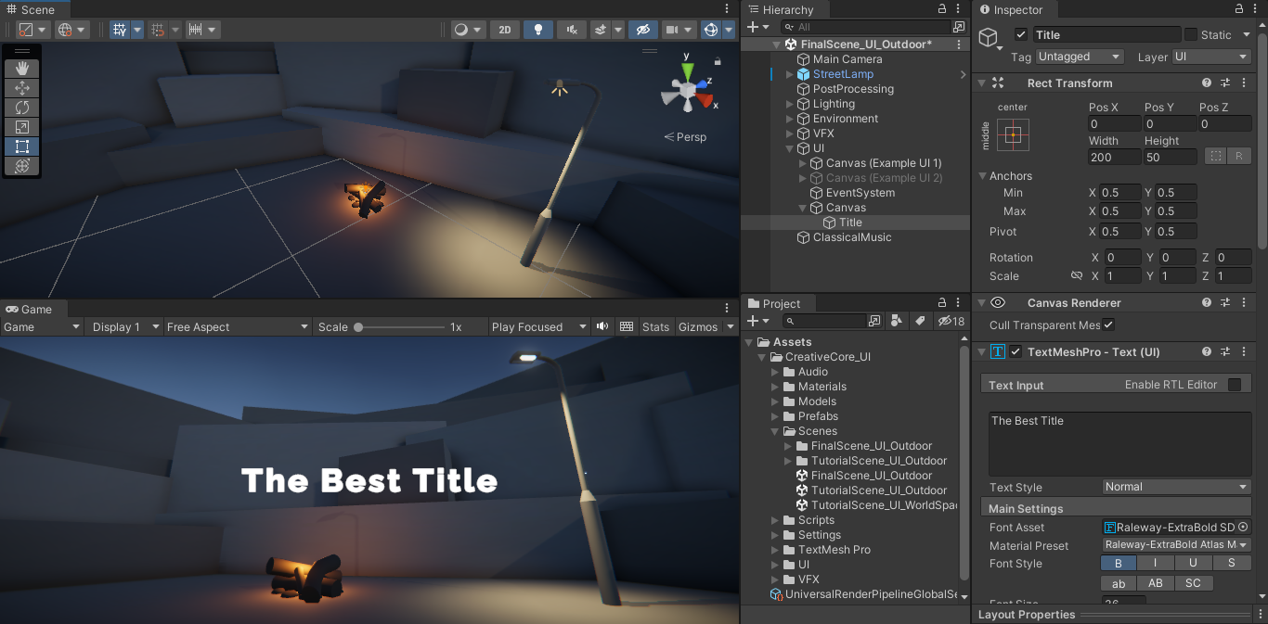1268x624 pixels.
Task: Toggle 2D mode button in Scene view
Action: coord(505,30)
